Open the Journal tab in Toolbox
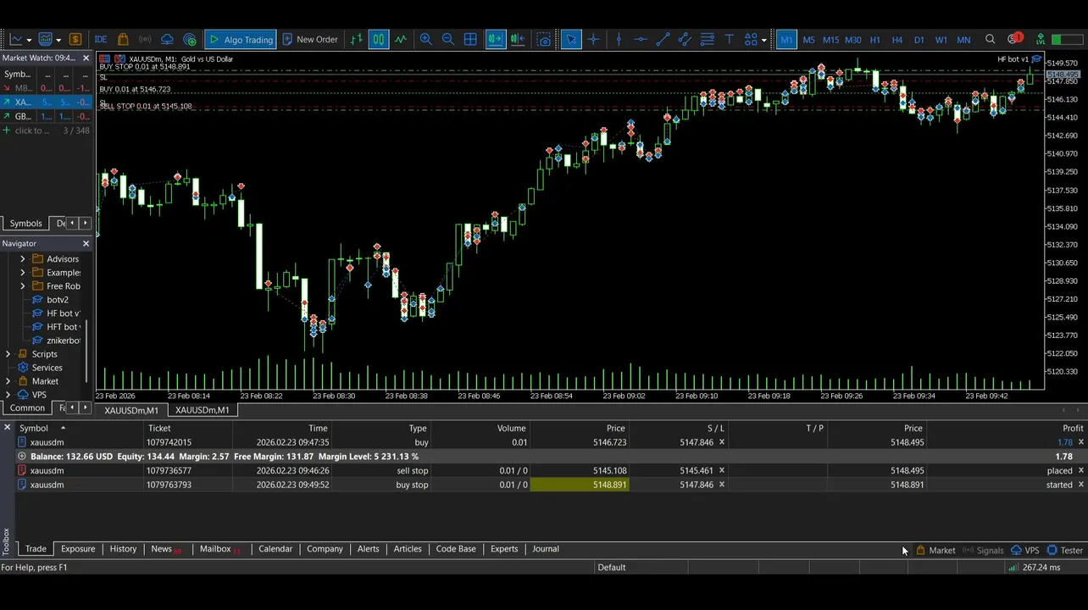This screenshot has width=1088, height=610. click(546, 549)
